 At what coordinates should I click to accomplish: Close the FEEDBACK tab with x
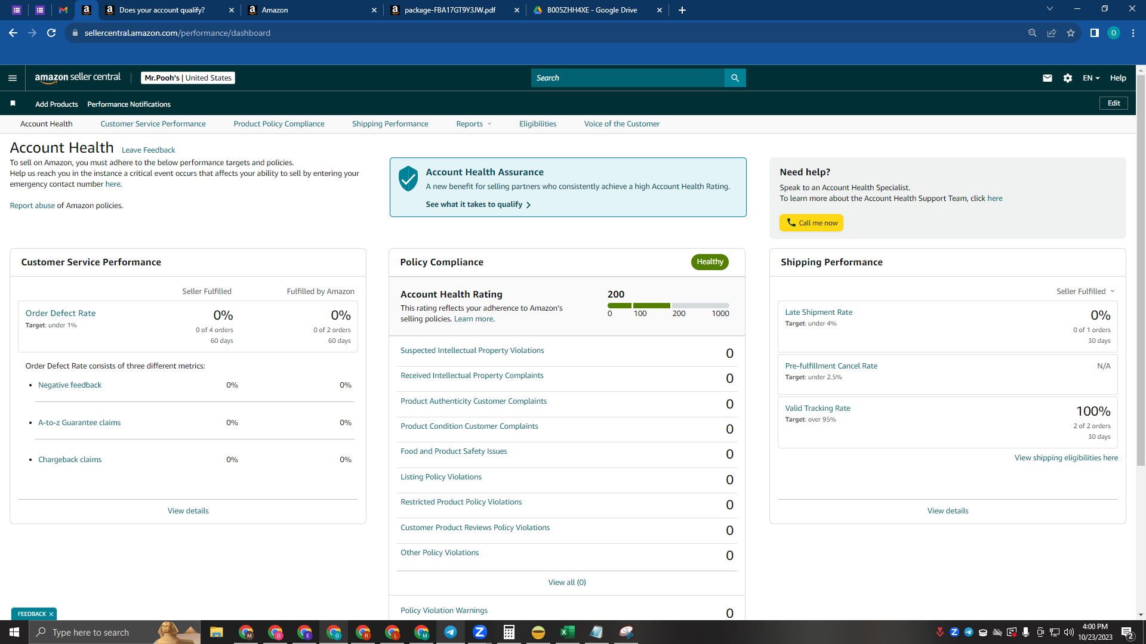[51, 614]
